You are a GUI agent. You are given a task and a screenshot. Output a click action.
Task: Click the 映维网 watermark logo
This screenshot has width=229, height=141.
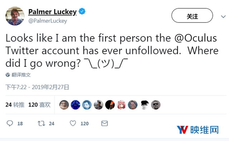[x=198, y=130]
